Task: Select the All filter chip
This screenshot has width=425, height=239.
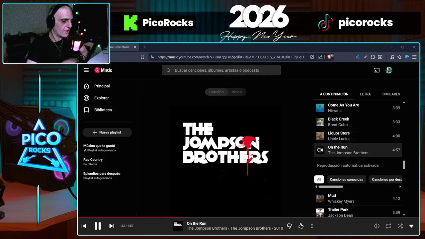Action: [319, 180]
